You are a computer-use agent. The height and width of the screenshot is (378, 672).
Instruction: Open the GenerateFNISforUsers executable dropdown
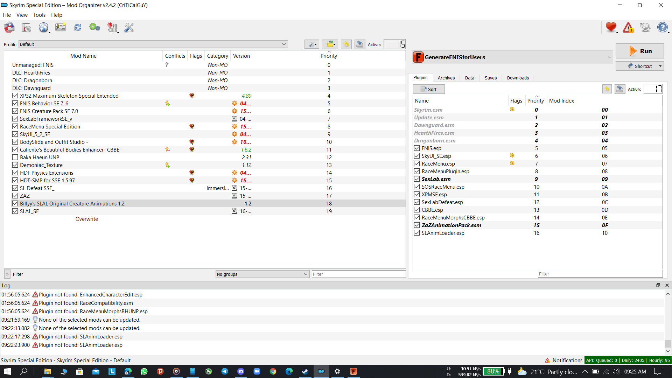pyautogui.click(x=512, y=57)
